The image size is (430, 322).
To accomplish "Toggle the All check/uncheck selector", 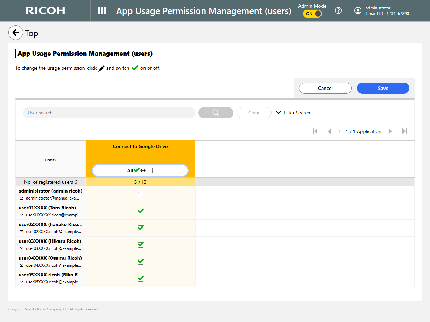I will [x=140, y=170].
